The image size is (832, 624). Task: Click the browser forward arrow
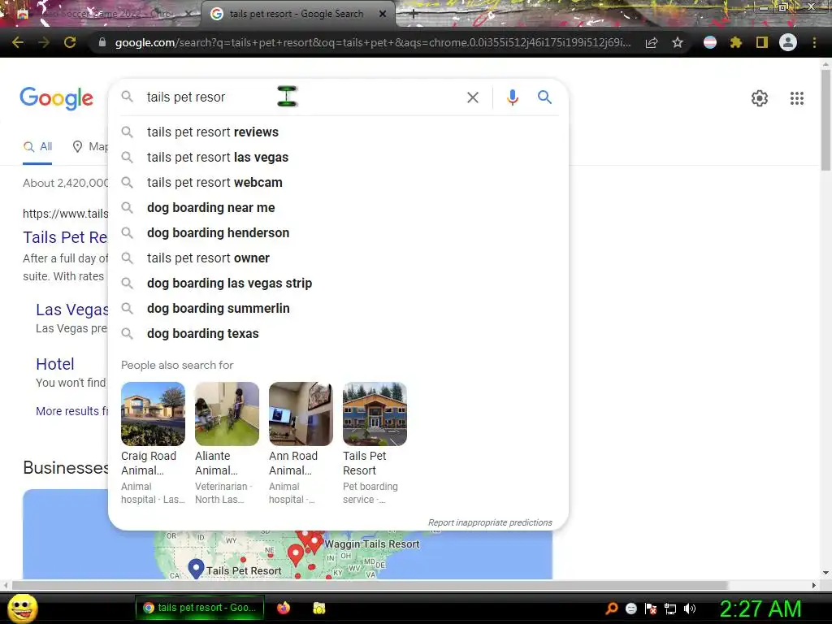pyautogui.click(x=44, y=42)
